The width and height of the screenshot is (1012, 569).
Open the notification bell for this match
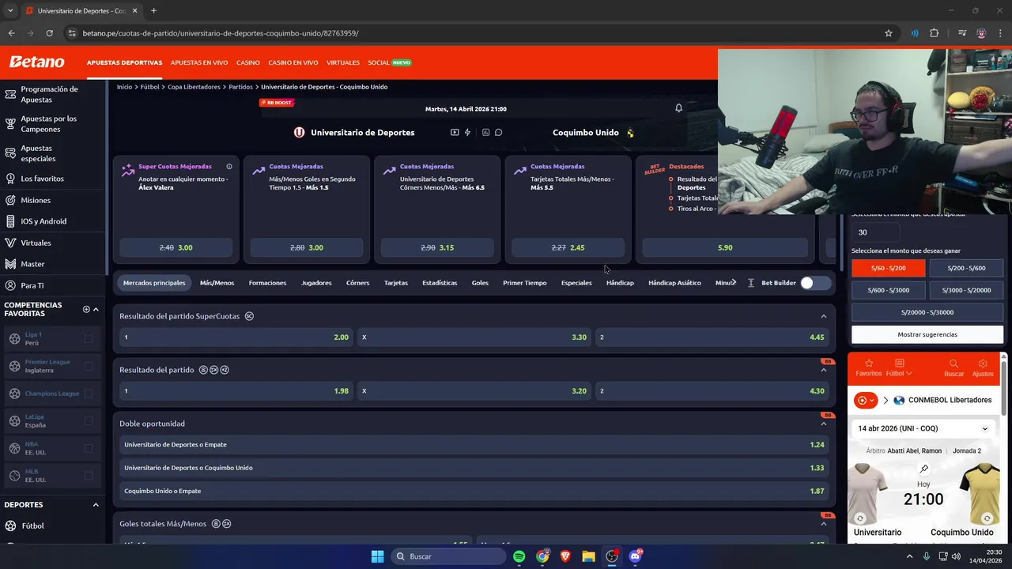tap(678, 108)
